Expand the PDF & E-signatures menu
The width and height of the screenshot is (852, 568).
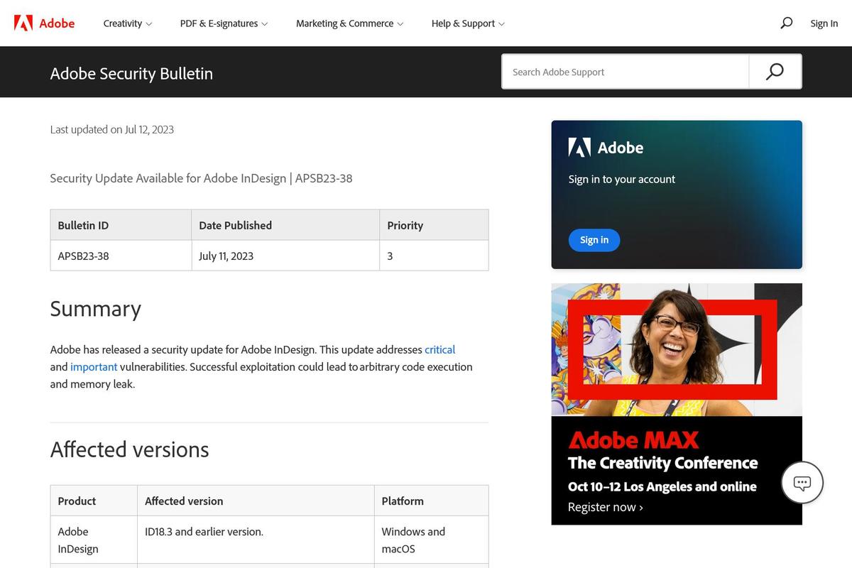click(x=224, y=23)
